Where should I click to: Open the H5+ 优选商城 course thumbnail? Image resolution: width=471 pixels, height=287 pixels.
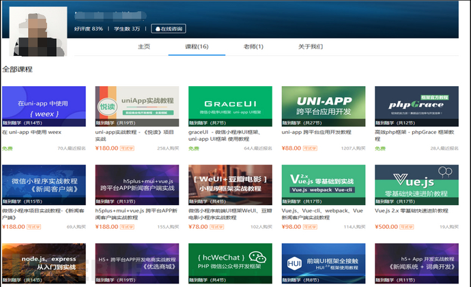[137, 263]
